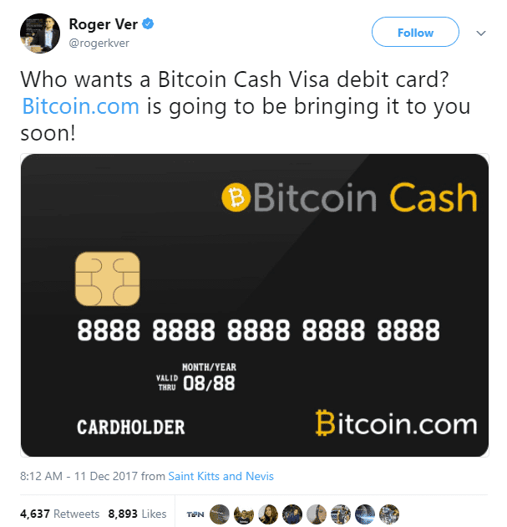This screenshot has height=527, width=507.
Task: Open the Roger Ver display name
Action: [x=104, y=24]
